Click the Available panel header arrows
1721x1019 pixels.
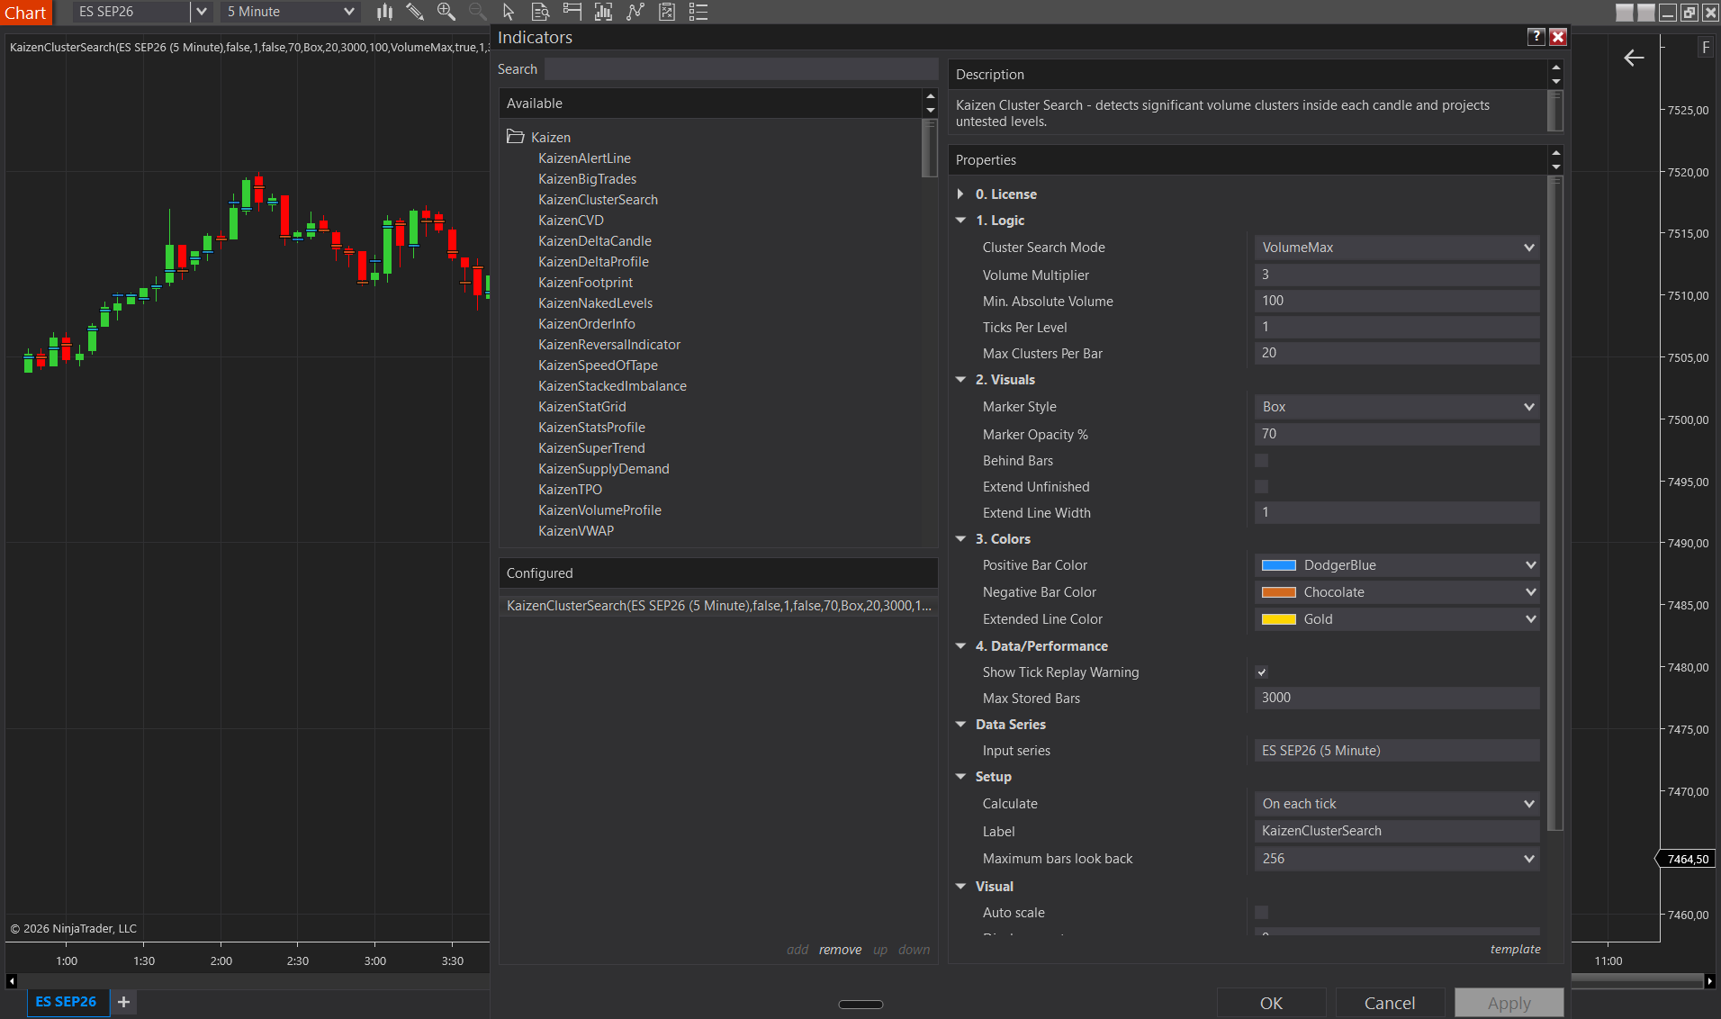(x=931, y=104)
